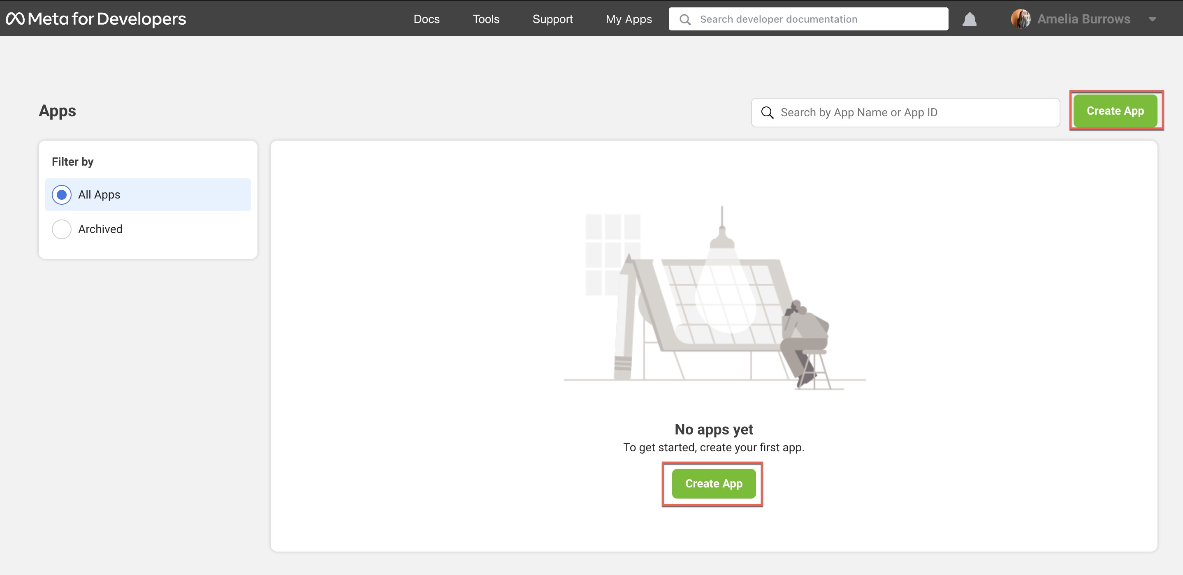This screenshot has height=575, width=1183.
Task: Open the Support page
Action: 552,19
